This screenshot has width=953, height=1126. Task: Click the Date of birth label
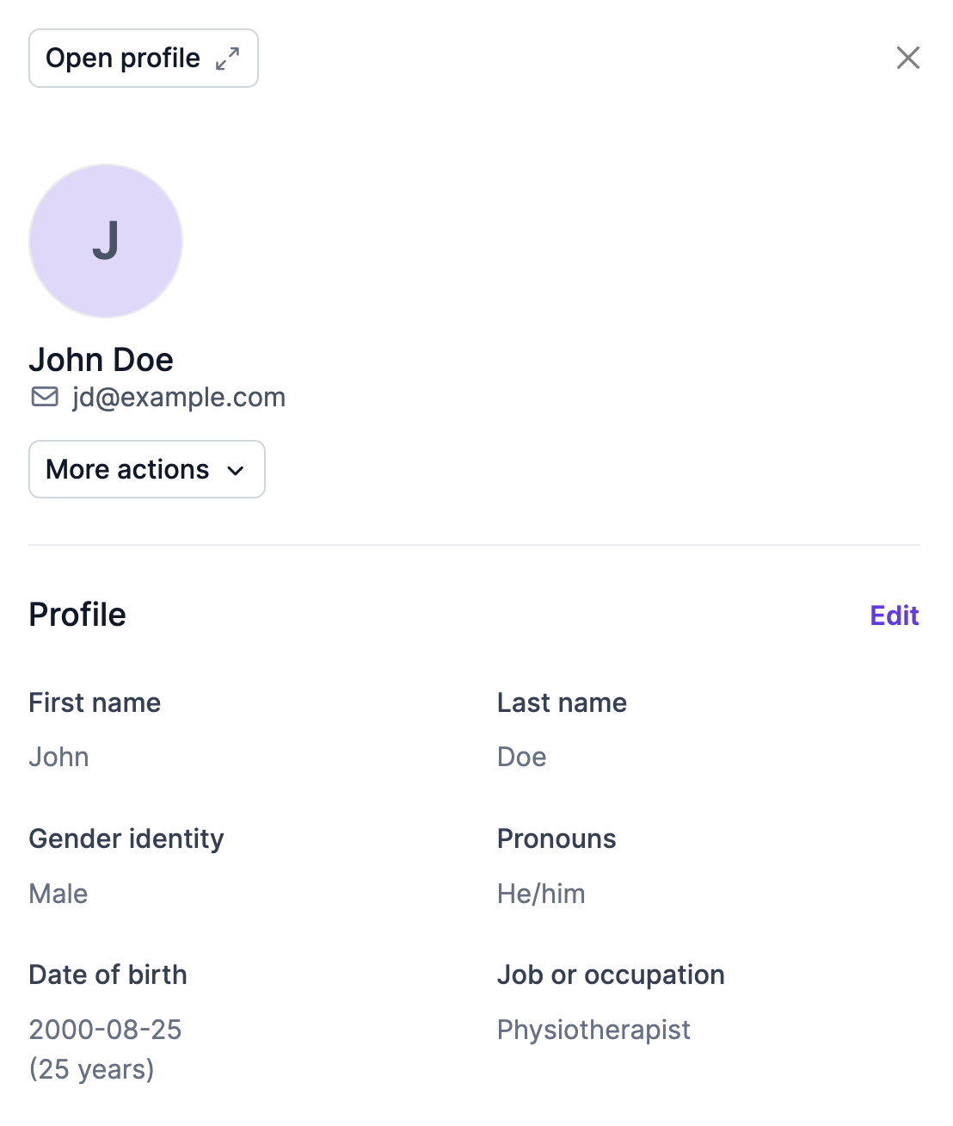point(108,974)
